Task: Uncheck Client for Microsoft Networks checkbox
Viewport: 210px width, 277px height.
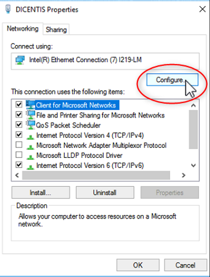Action: tap(19, 105)
